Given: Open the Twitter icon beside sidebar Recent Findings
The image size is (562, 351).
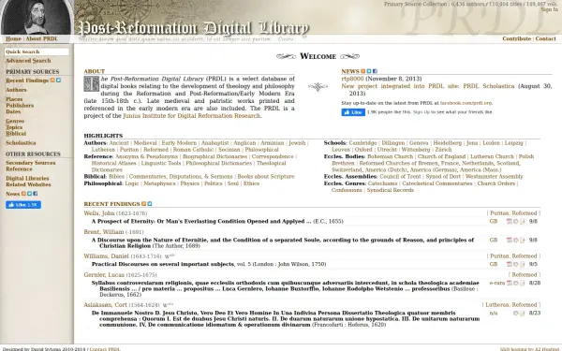Looking at the screenshot, I should pyautogui.click(x=58, y=80).
